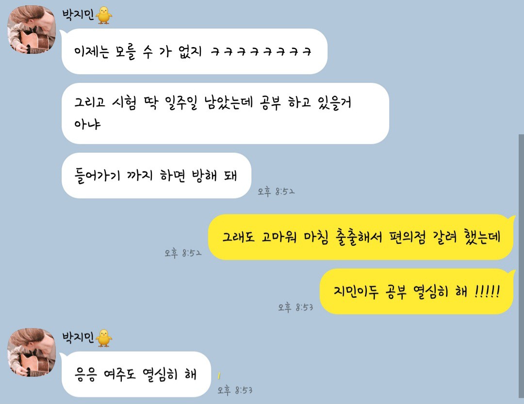Click the chat scrollbar on the right edge

(521, 267)
